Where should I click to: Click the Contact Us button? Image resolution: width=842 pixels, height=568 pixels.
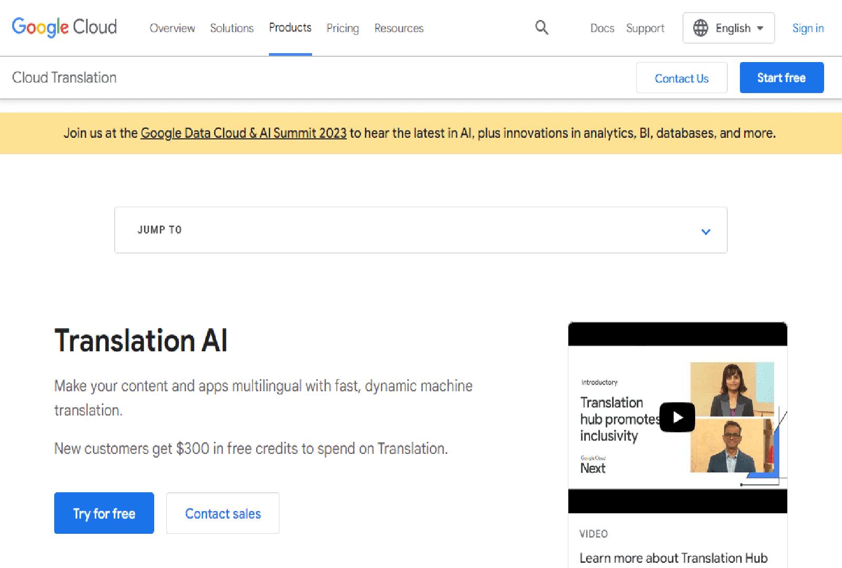[681, 78]
